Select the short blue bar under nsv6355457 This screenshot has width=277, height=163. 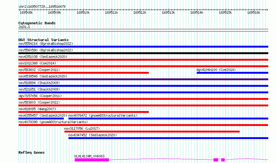click(41, 119)
